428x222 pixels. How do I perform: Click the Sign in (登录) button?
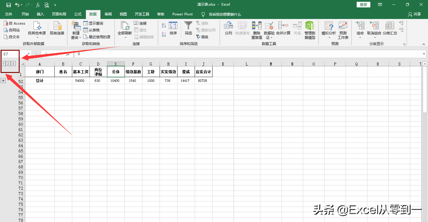pos(364,4)
